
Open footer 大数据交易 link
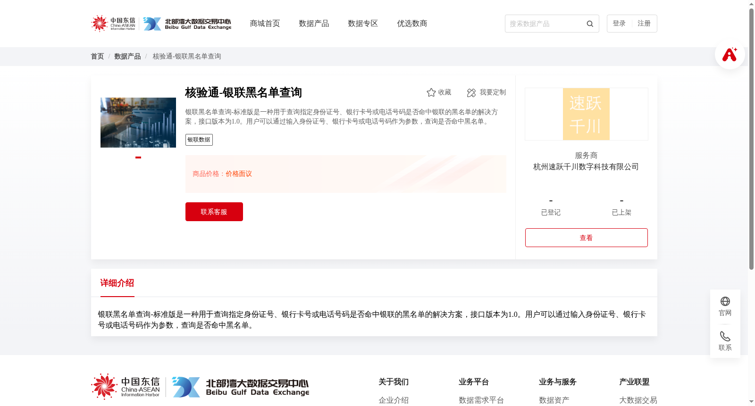coord(638,400)
